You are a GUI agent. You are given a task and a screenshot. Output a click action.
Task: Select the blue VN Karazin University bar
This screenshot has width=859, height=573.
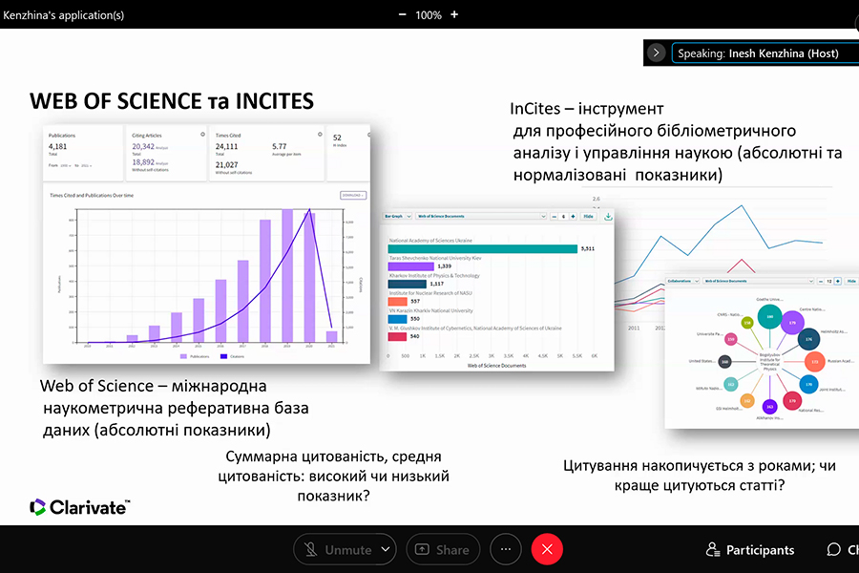click(397, 319)
